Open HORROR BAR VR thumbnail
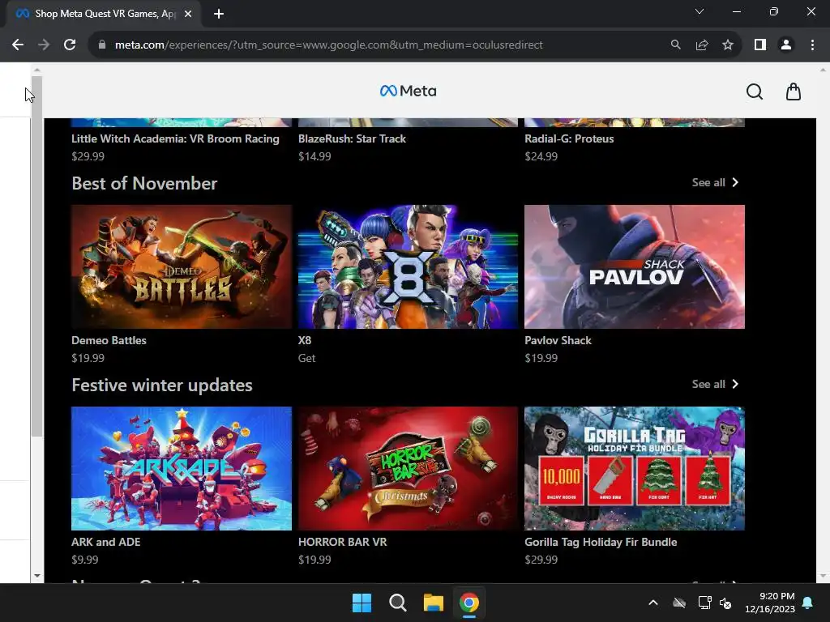 point(409,469)
